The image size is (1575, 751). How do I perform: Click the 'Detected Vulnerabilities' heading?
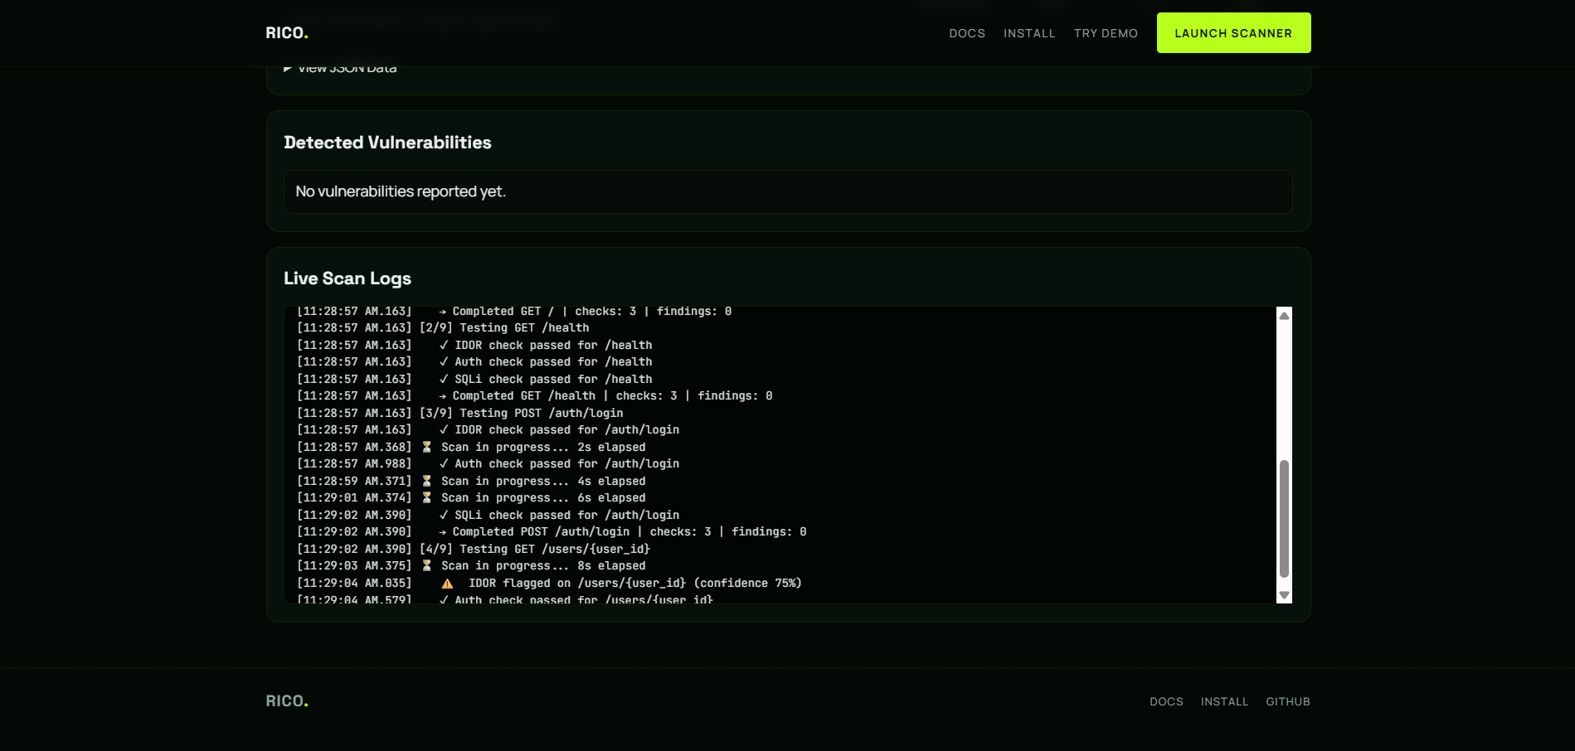pyautogui.click(x=387, y=143)
